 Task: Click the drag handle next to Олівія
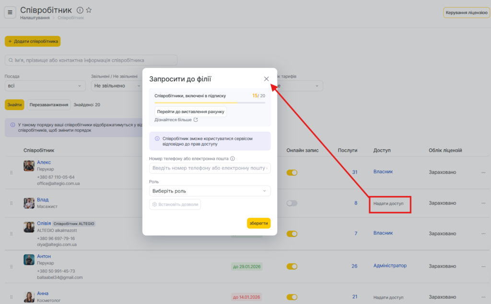pyautogui.click(x=12, y=234)
